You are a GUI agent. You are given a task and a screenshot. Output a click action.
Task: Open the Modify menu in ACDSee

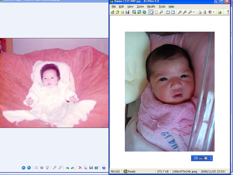pos(151,7)
